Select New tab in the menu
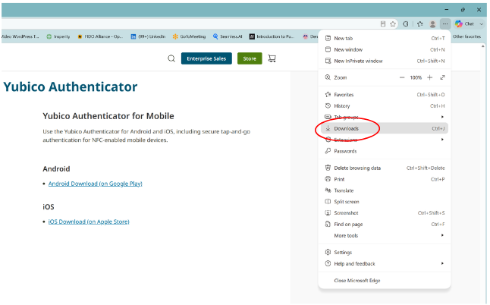 (385, 38)
